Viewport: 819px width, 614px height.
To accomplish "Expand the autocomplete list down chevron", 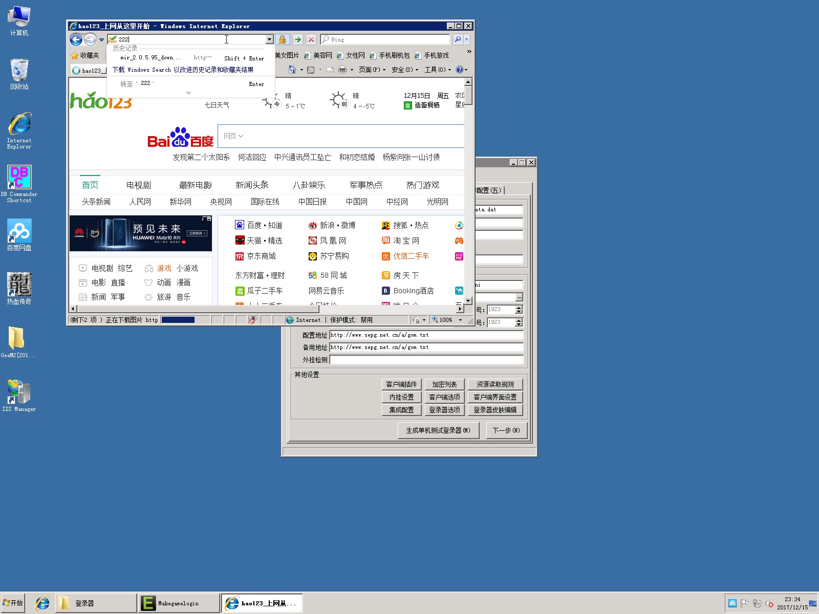I will tap(188, 93).
